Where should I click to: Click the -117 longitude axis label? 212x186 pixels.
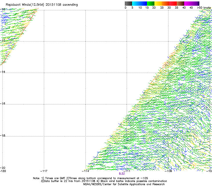[x=44, y=171]
